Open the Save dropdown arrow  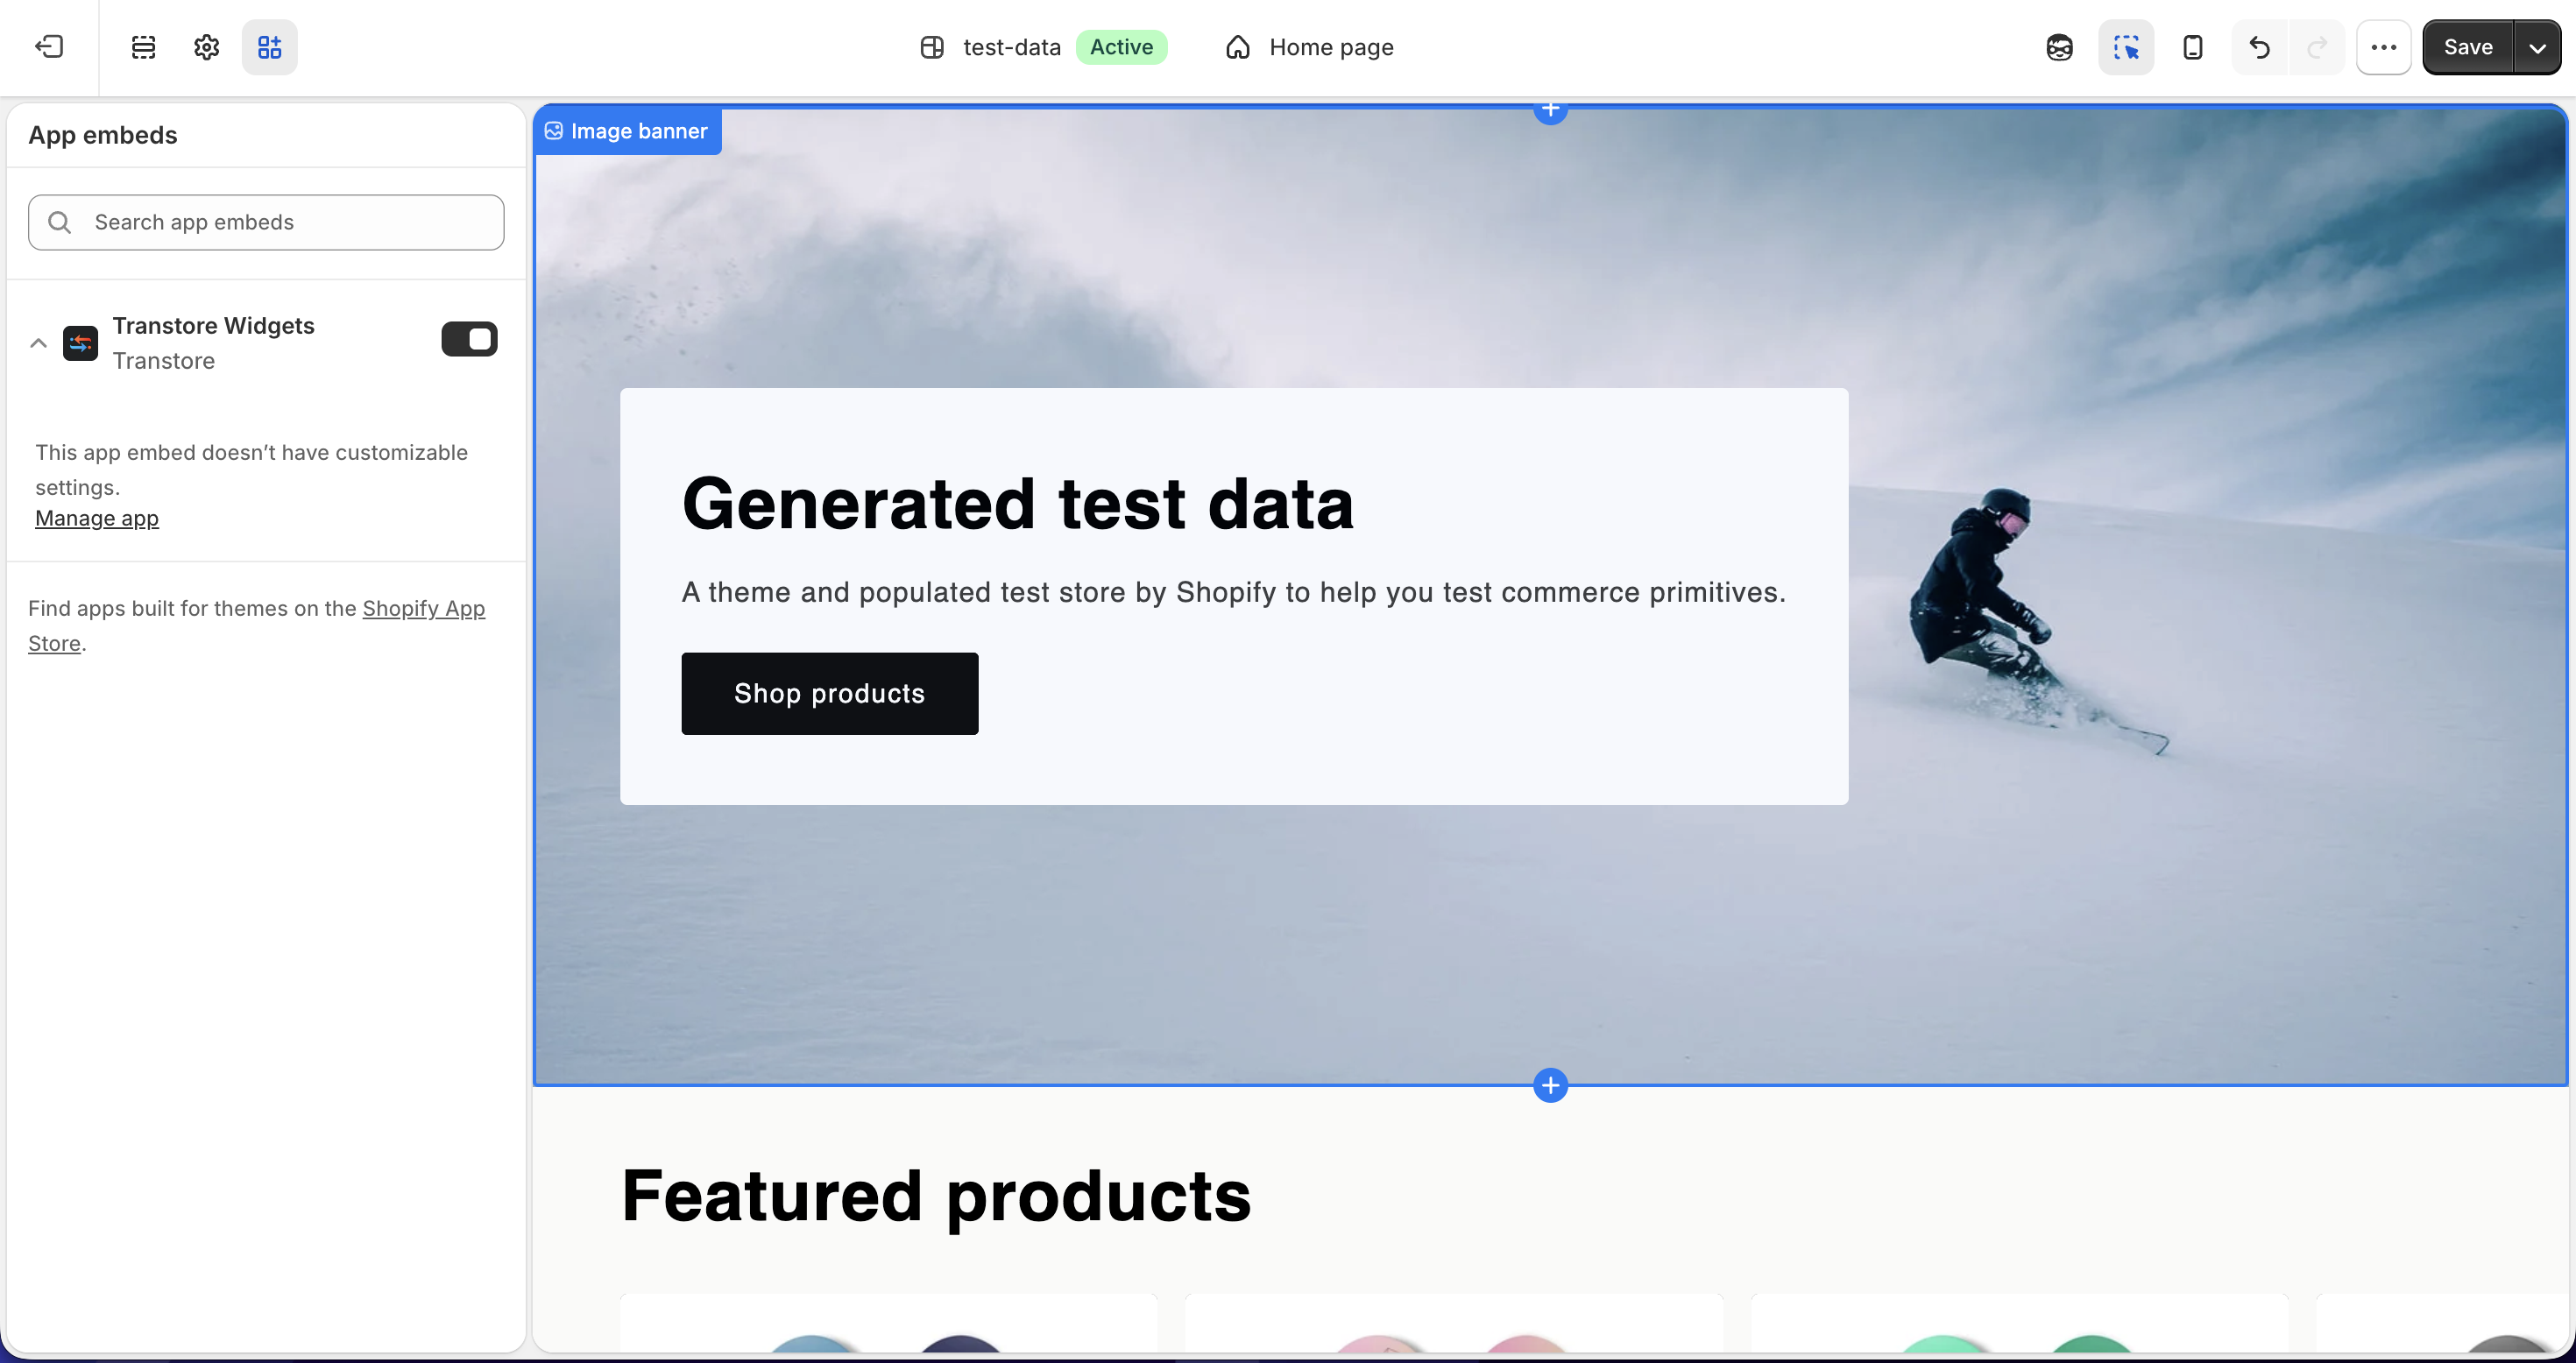2537,47
